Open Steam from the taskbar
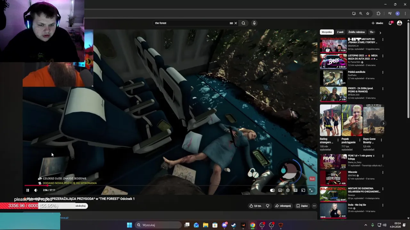The image size is (410, 230). coord(234,225)
